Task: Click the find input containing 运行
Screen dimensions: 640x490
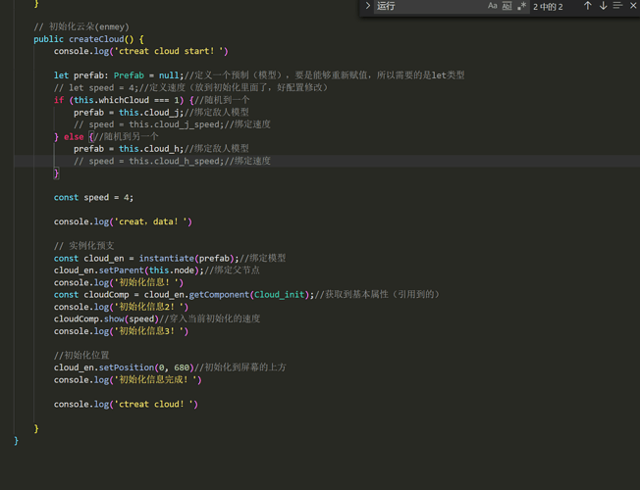Action: click(x=429, y=6)
